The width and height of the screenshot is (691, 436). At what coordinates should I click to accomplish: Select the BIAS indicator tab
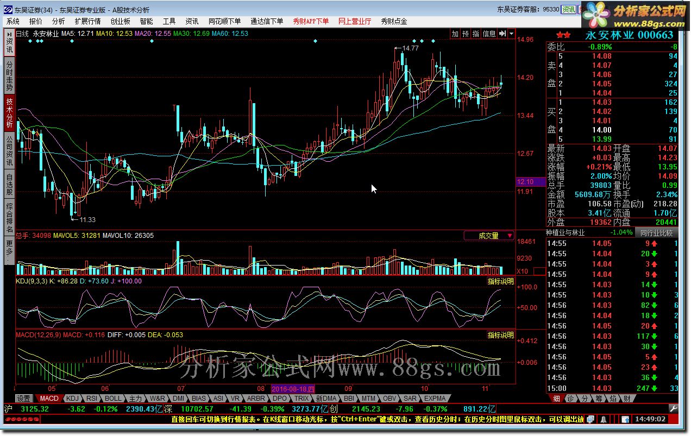pyautogui.click(x=199, y=399)
